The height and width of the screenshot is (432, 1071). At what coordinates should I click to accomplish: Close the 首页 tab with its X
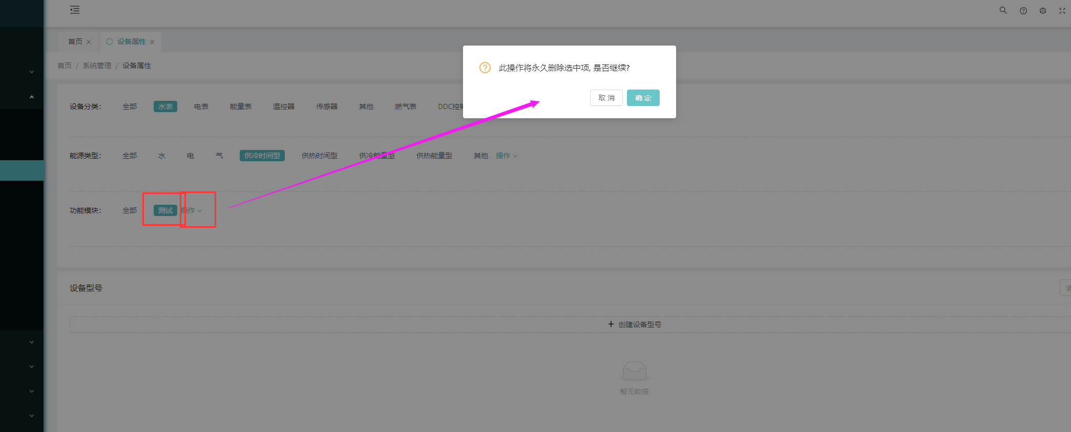point(89,42)
